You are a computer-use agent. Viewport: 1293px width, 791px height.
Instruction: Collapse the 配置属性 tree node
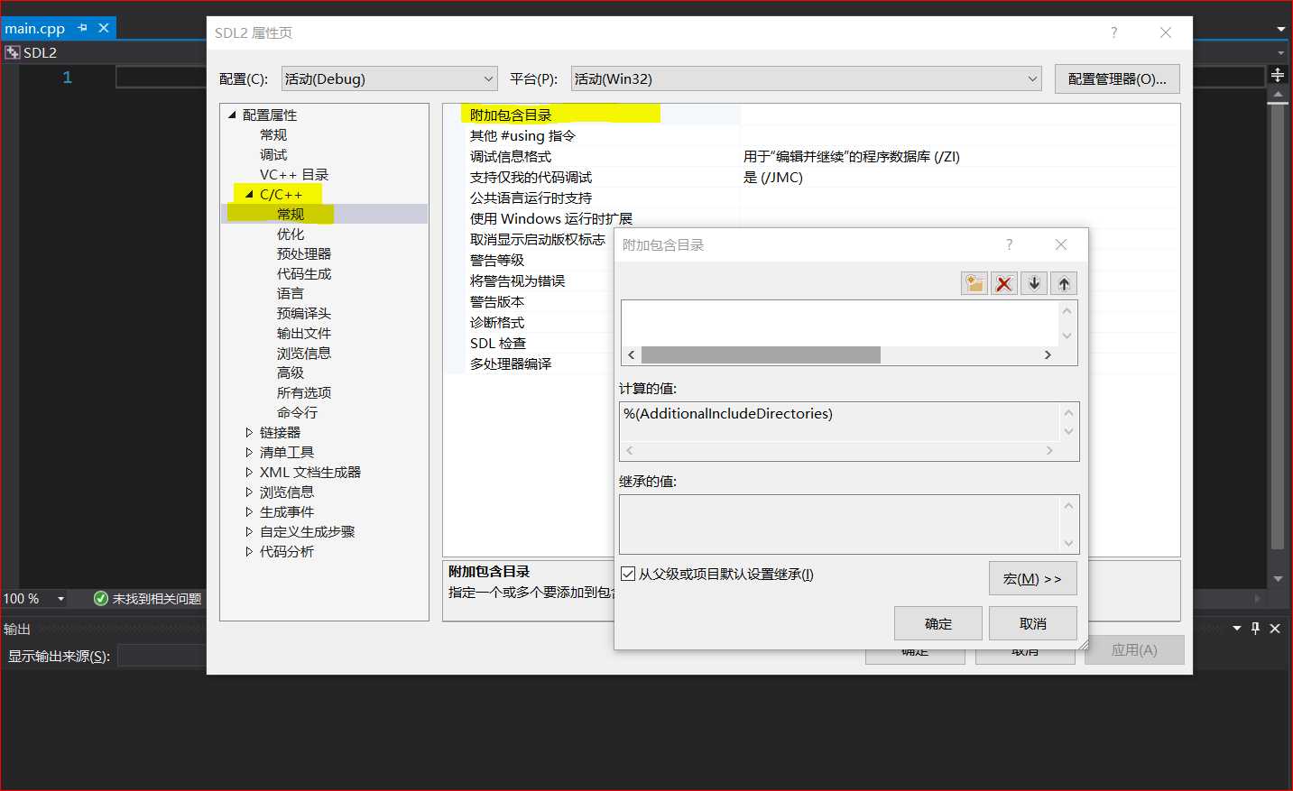pyautogui.click(x=232, y=115)
